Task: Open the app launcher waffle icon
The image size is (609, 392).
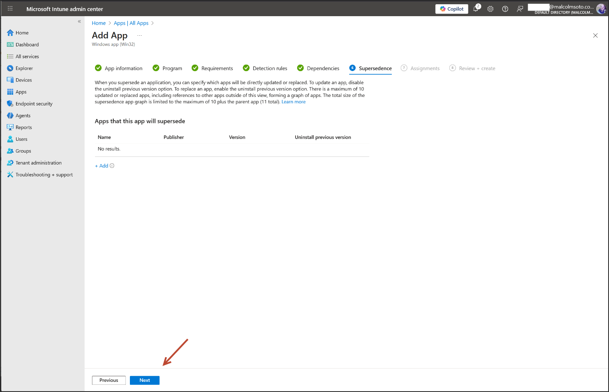Action: [10, 9]
